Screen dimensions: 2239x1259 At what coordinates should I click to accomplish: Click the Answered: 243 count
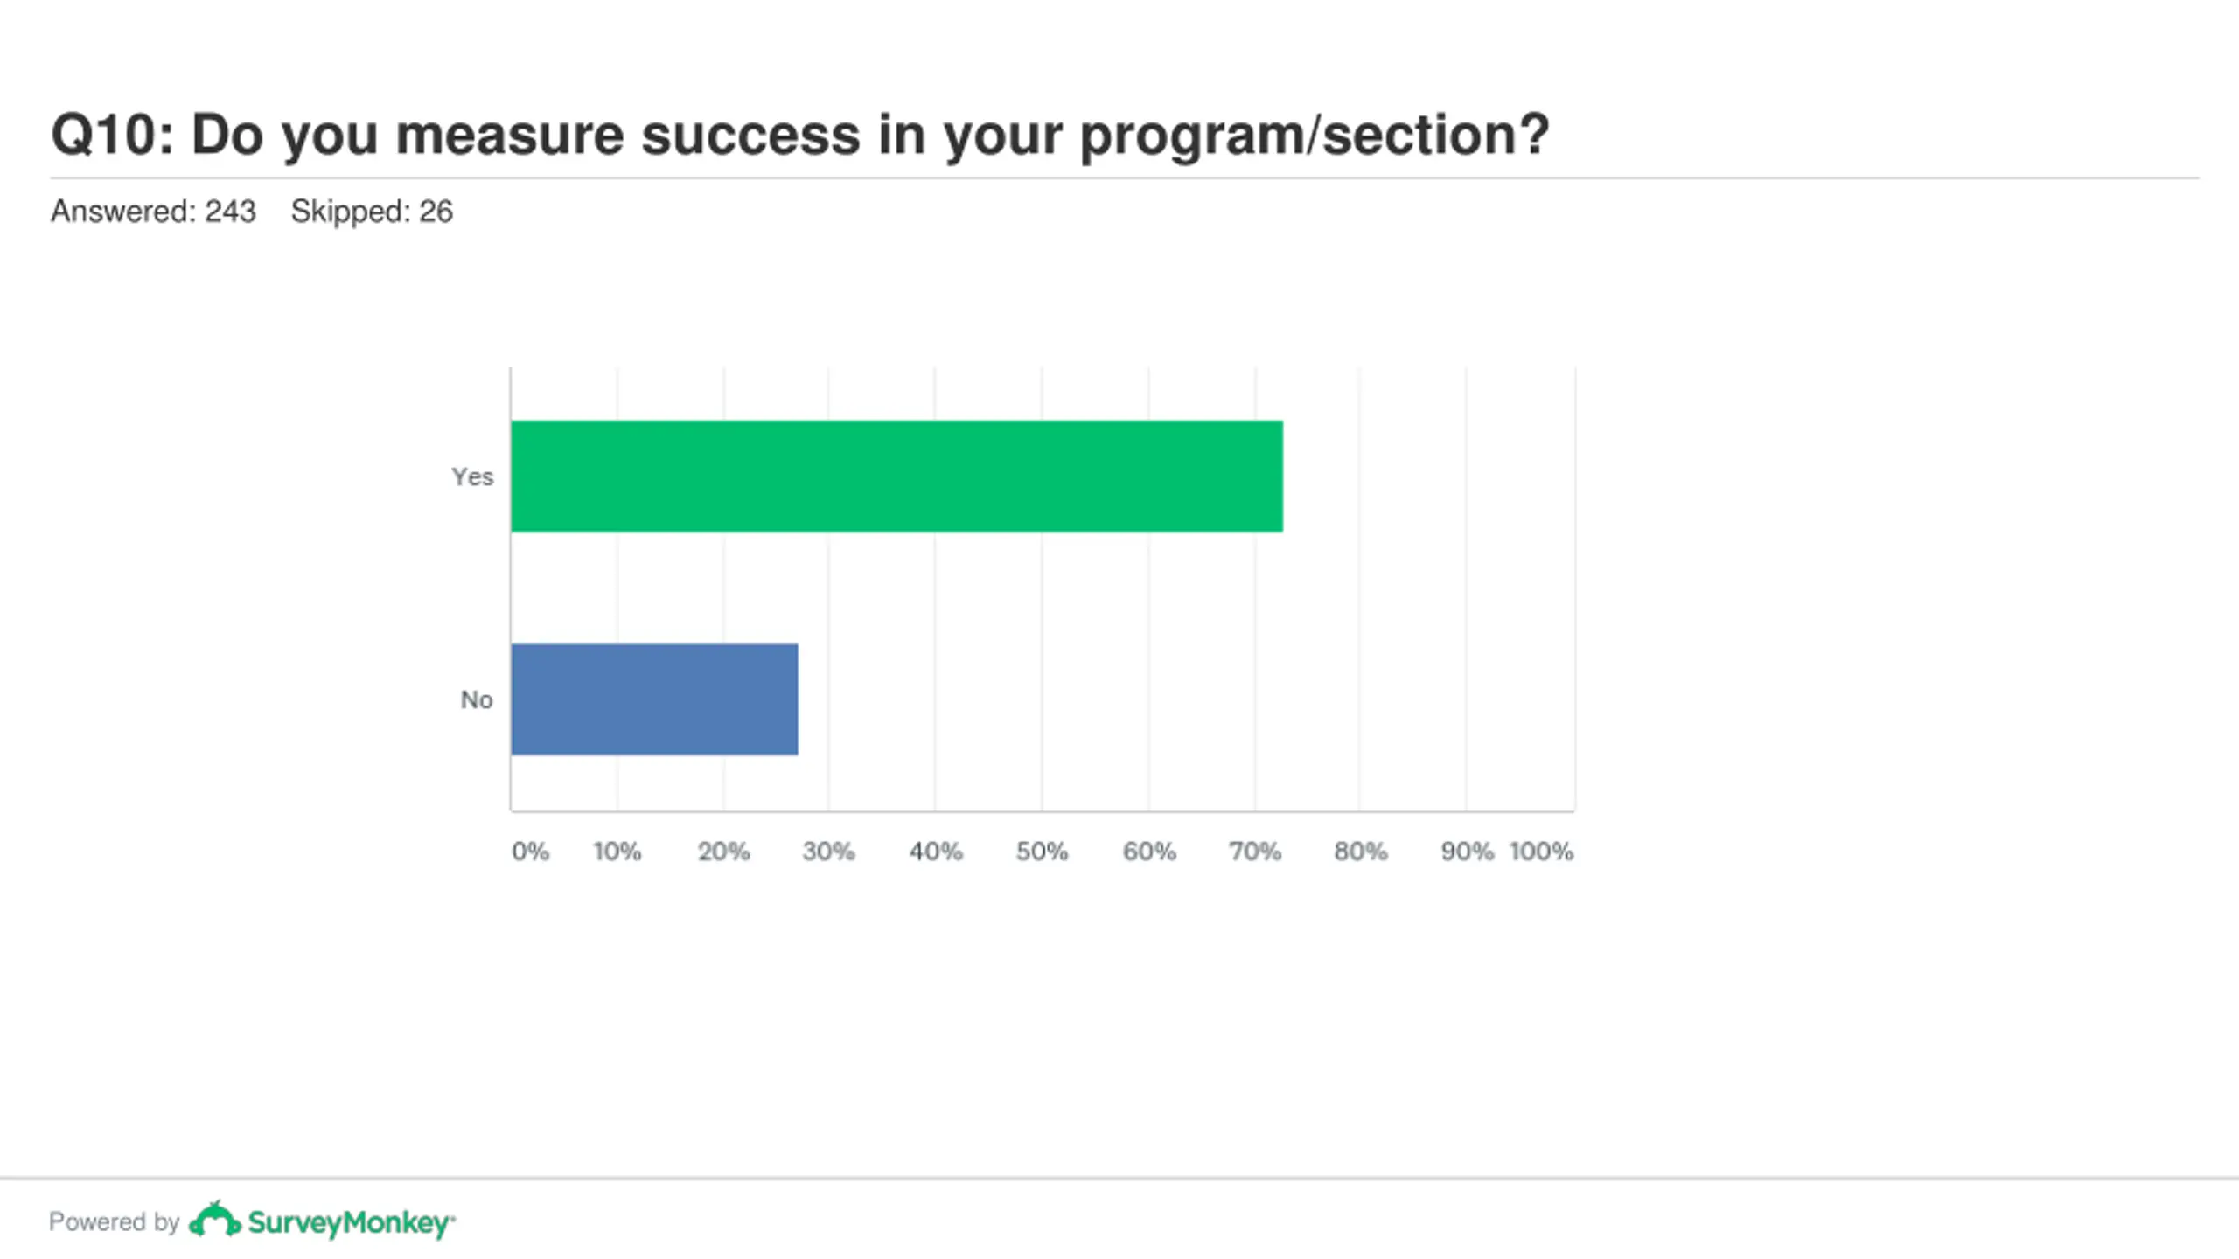[x=153, y=211]
